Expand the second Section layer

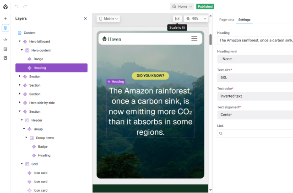pos(20,85)
